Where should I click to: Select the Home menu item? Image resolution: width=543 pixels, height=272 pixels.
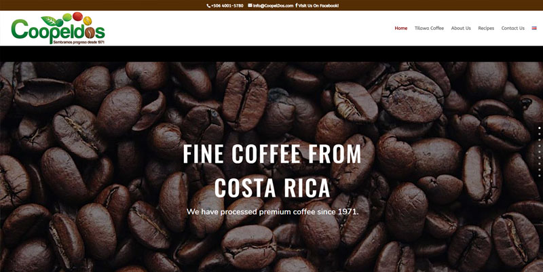401,28
